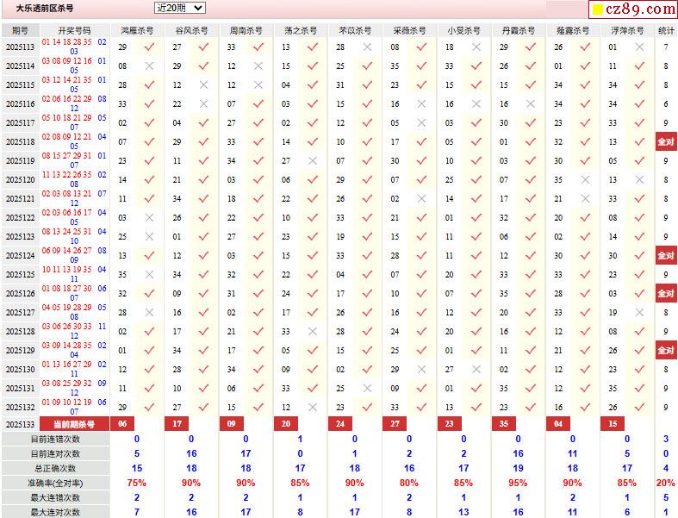Click the 鸿雁杀号 checkmark in row 2025113

coord(150,47)
